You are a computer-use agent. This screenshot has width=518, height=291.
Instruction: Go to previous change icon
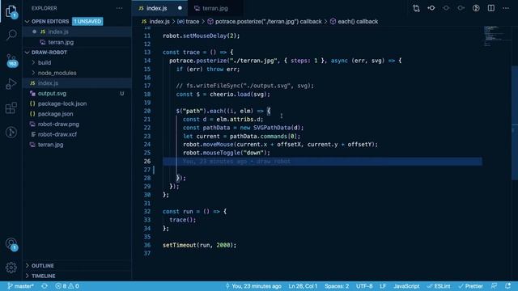coord(446,8)
